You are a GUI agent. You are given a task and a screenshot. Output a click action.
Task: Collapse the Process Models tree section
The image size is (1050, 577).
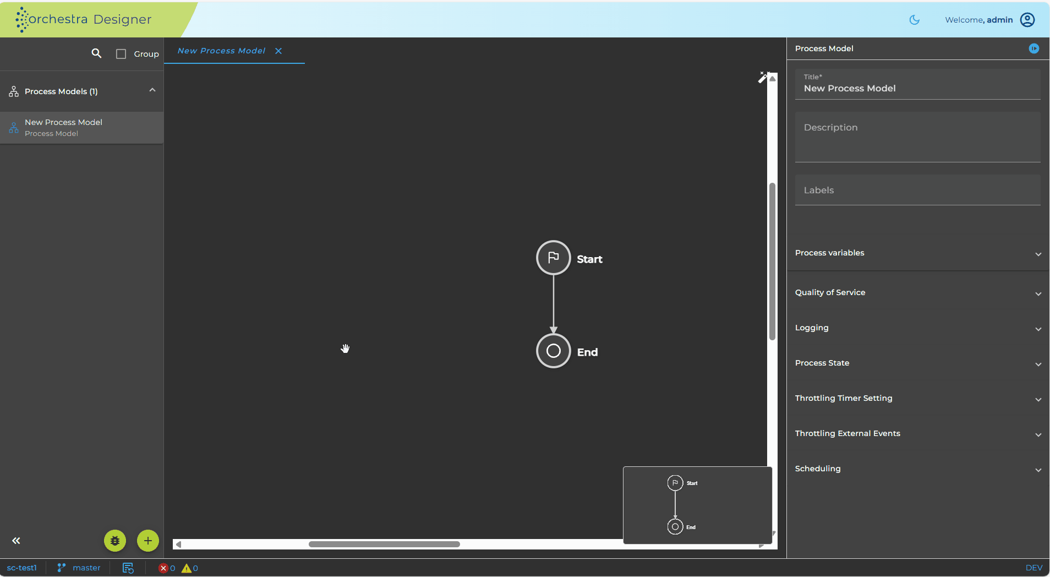pos(152,90)
